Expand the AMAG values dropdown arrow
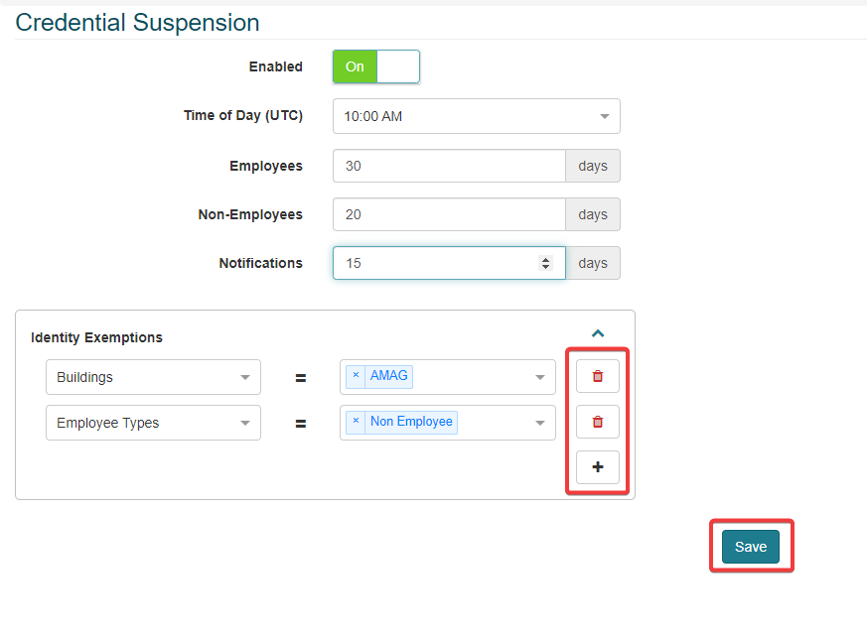The image size is (867, 638). click(x=540, y=378)
